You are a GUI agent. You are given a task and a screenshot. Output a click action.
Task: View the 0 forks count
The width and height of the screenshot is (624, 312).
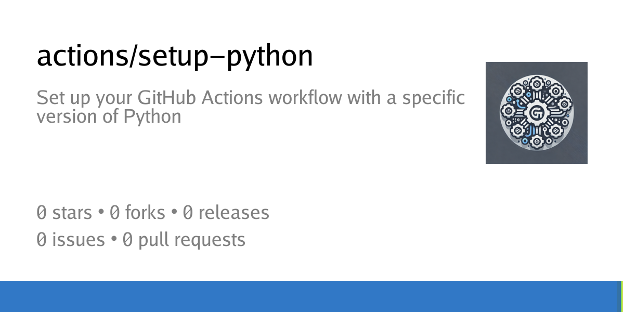pyautogui.click(x=137, y=213)
